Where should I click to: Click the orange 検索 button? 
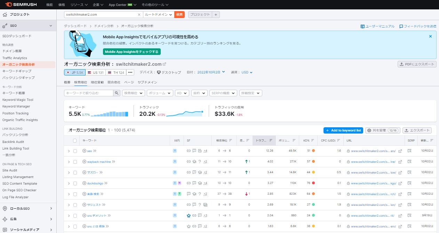pyautogui.click(x=179, y=15)
